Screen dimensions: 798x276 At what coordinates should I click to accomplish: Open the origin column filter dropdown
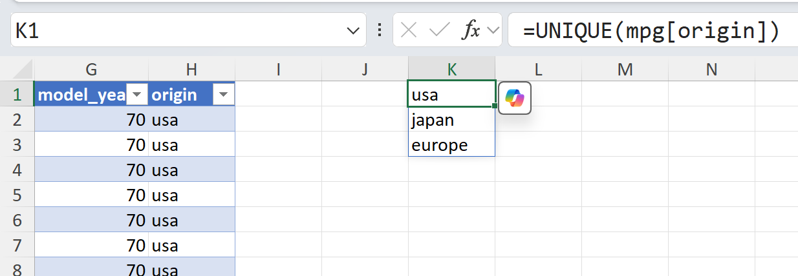224,95
